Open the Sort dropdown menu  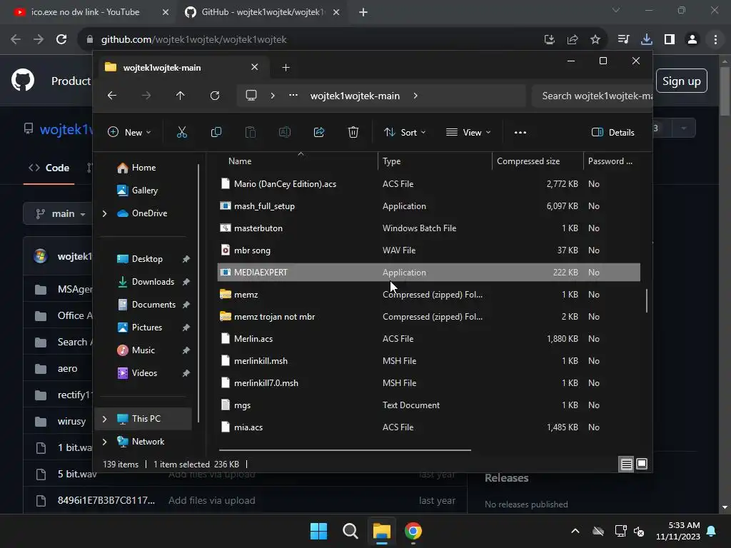click(x=404, y=132)
